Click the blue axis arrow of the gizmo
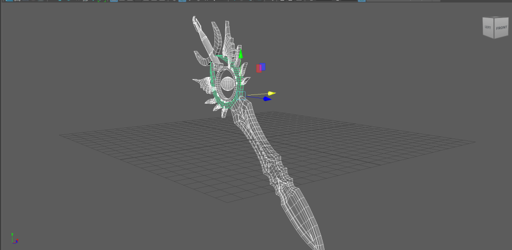Viewport: 512px width, 250px height. 267,99
